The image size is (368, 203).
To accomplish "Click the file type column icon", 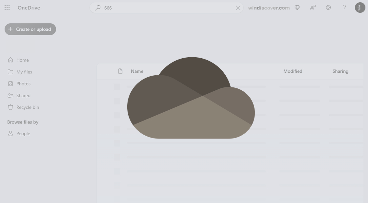I will coord(120,71).
